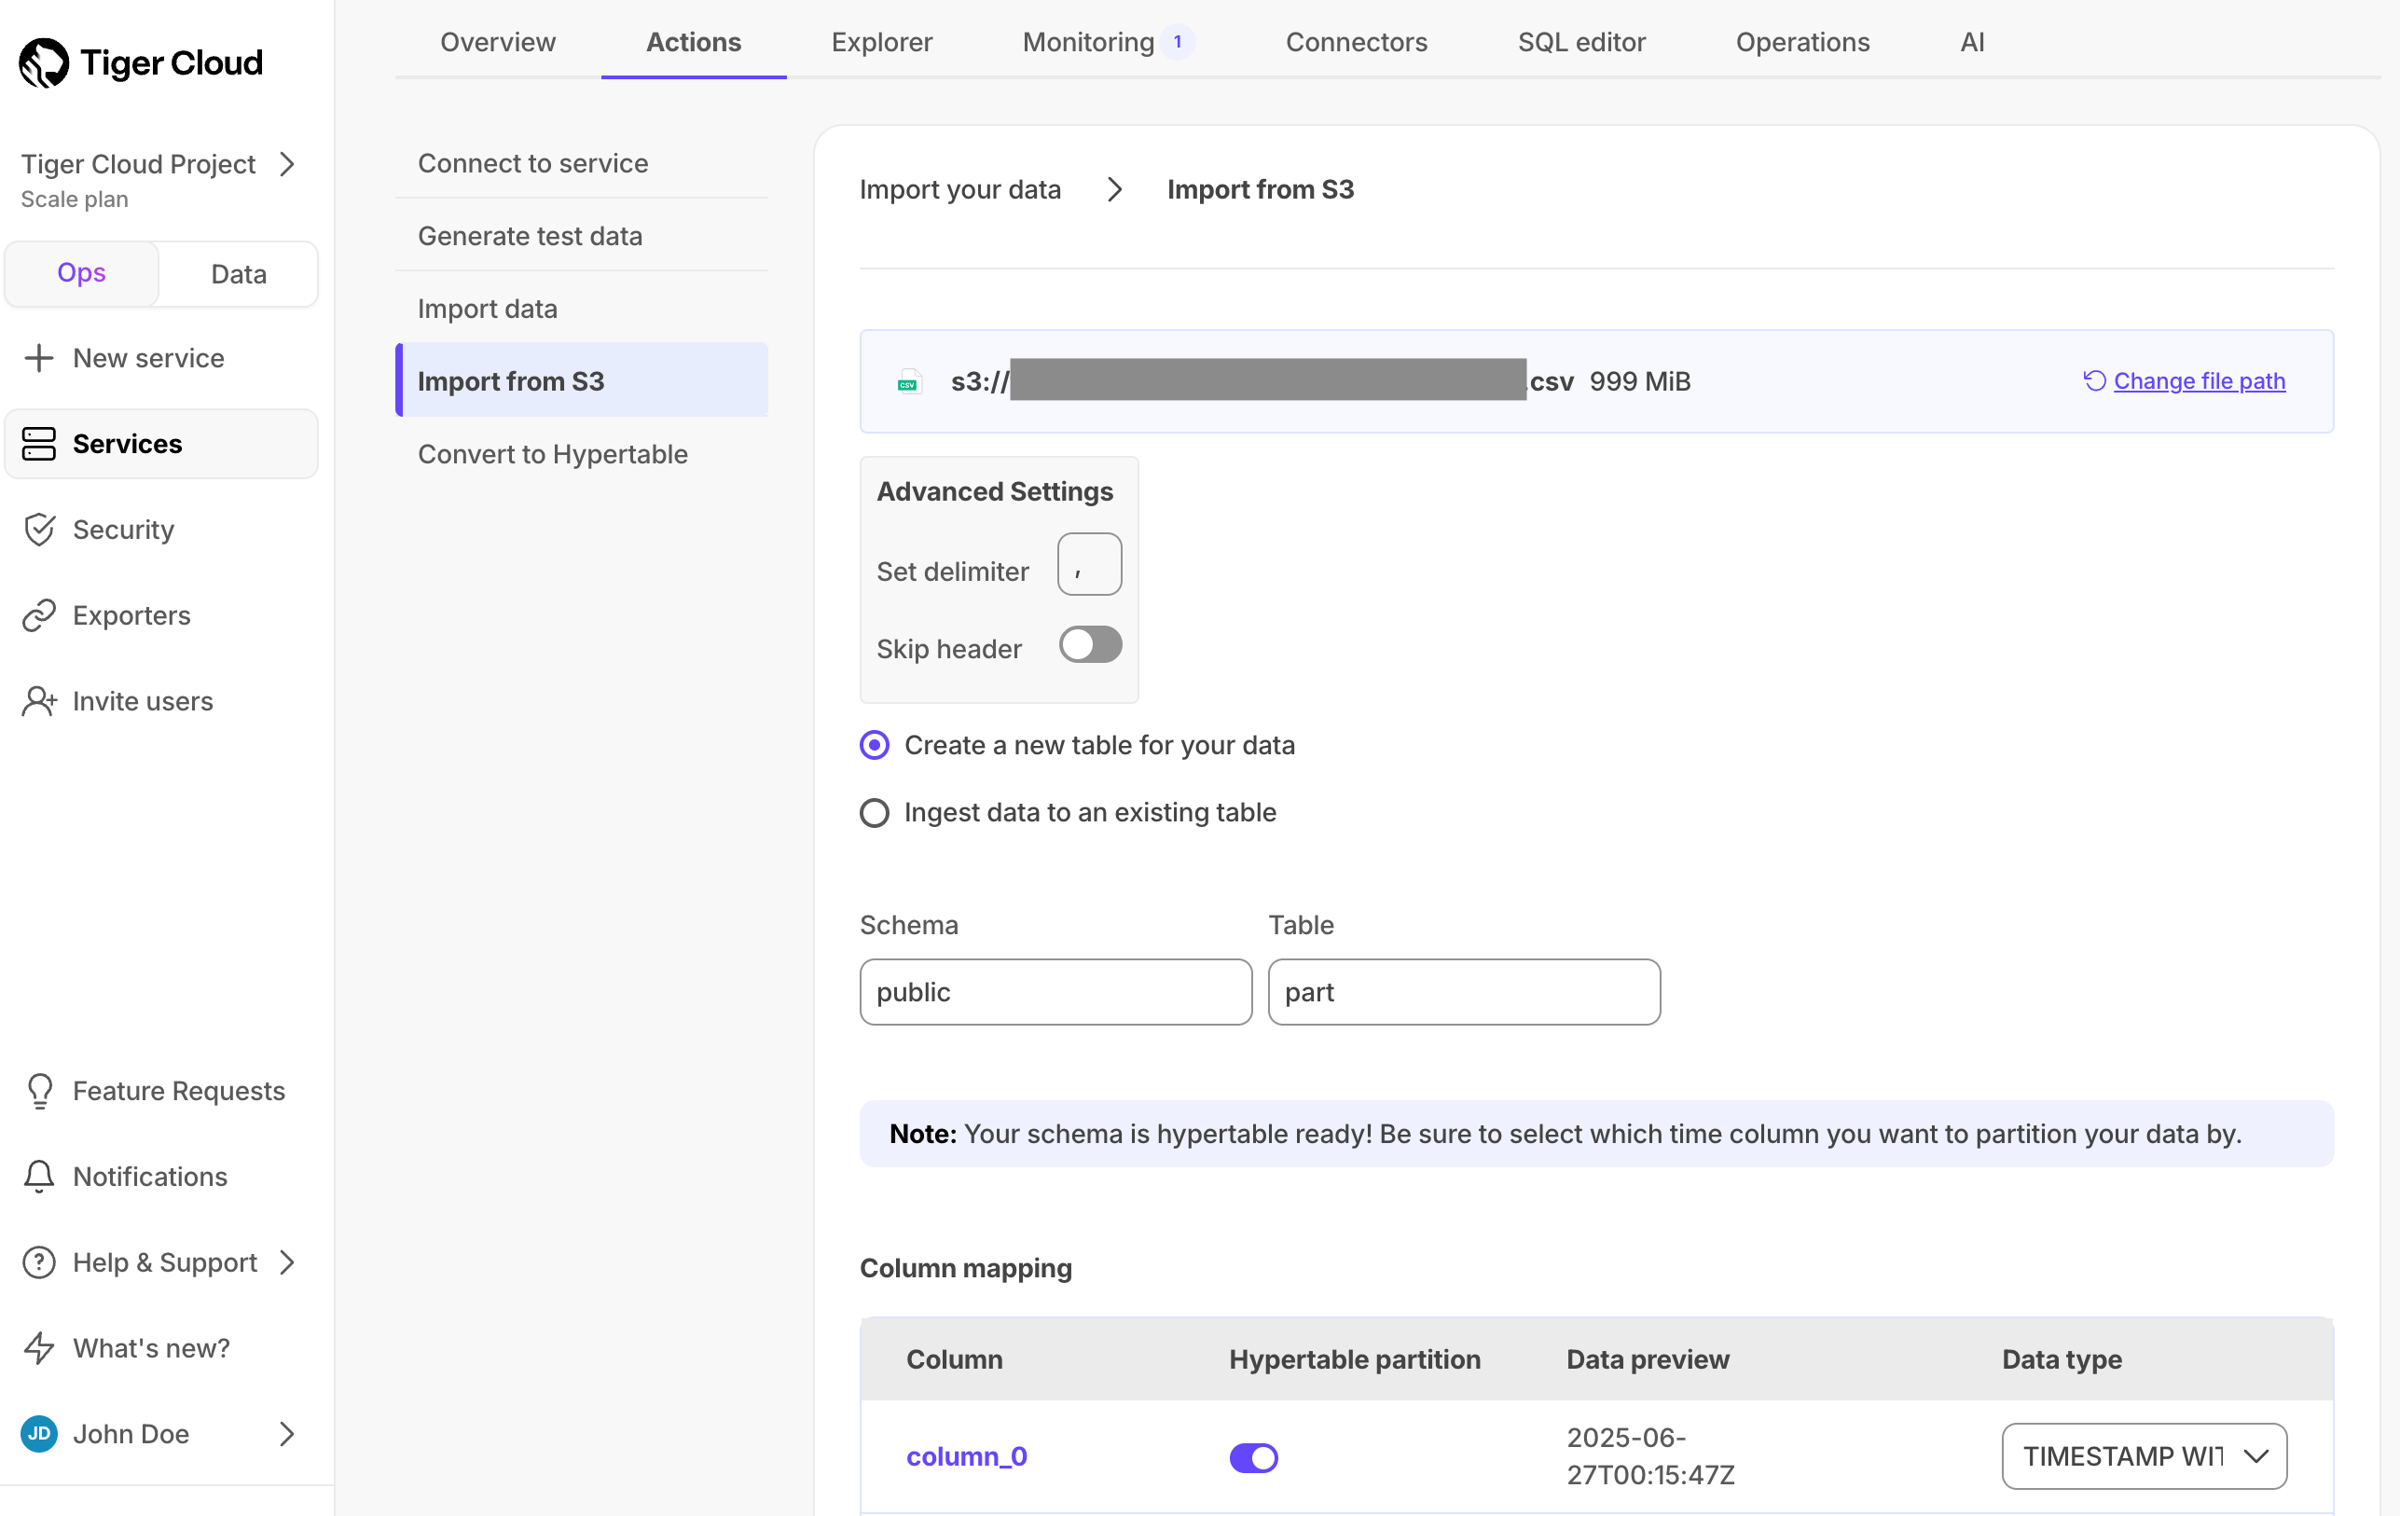The width and height of the screenshot is (2400, 1516).
Task: Enable the Skip header toggle
Action: point(1089,645)
